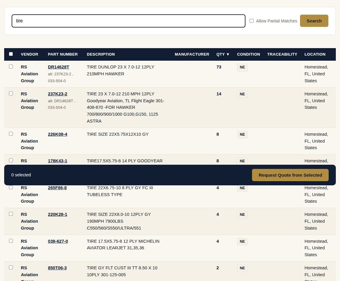Click description "TIRE 22X6.75-10 8 PLY GY FC III"
340x281 pixels.
(x=120, y=188)
